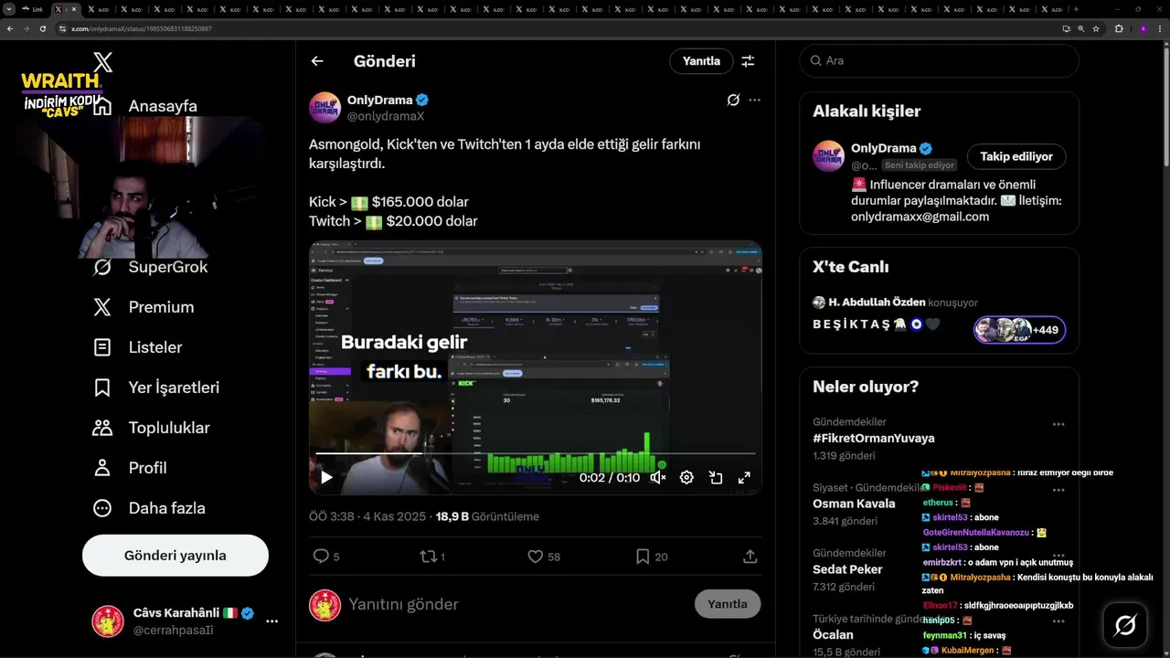Image resolution: width=1170 pixels, height=658 pixels.
Task: Click the Yanıtla button in the header
Action: pos(701,61)
